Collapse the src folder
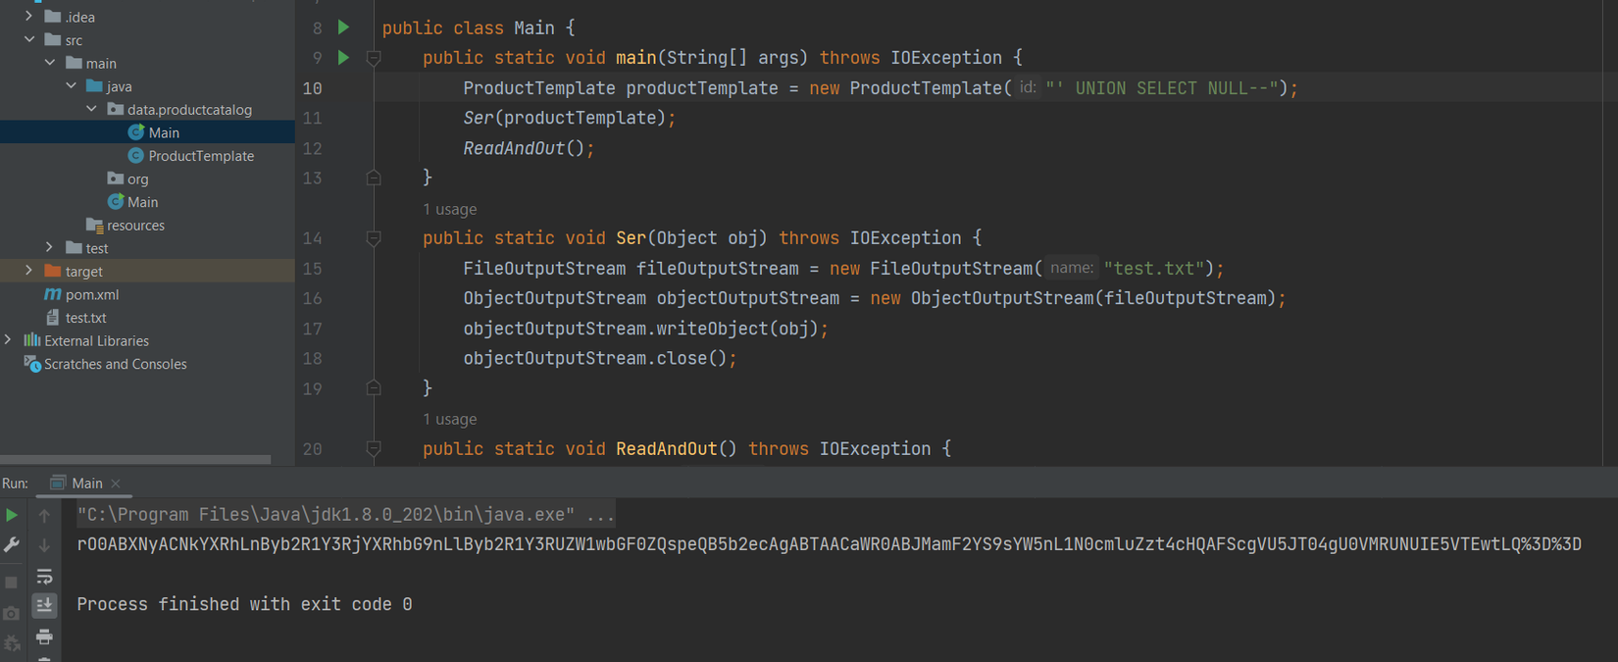The image size is (1618, 662). click(28, 40)
